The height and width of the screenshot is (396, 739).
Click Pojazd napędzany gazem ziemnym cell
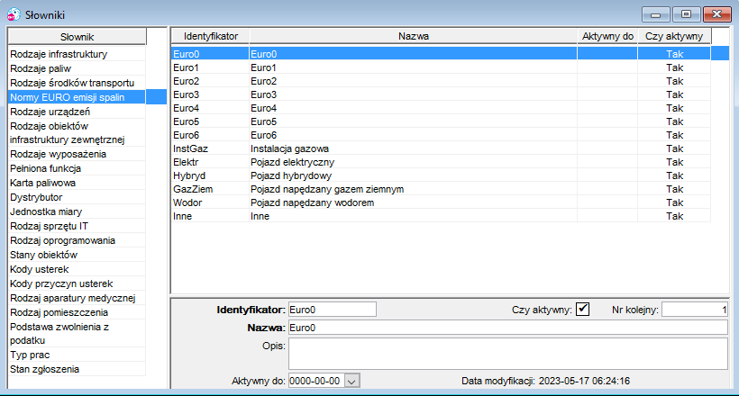click(414, 189)
